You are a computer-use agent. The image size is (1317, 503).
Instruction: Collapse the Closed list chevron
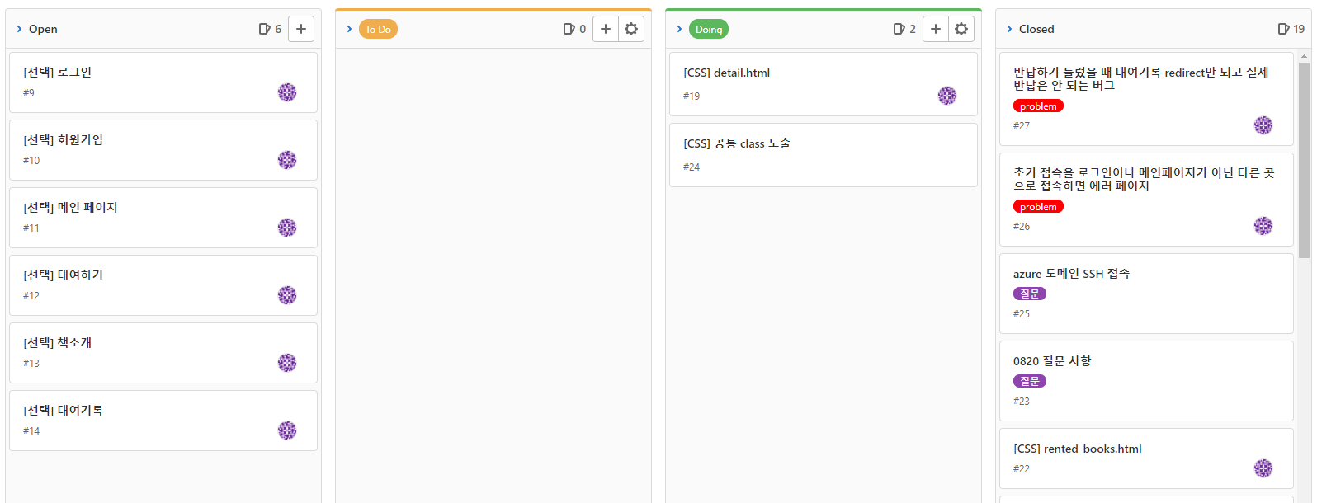pos(1009,29)
